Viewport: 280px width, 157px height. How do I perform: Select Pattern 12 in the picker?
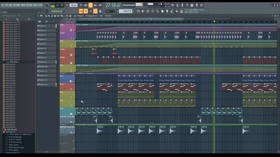[46, 75]
